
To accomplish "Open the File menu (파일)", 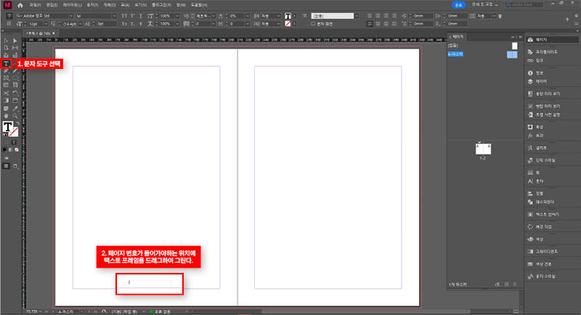I will [x=35, y=5].
